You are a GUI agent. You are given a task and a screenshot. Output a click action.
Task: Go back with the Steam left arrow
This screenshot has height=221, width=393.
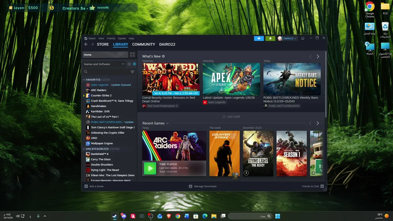(86, 45)
